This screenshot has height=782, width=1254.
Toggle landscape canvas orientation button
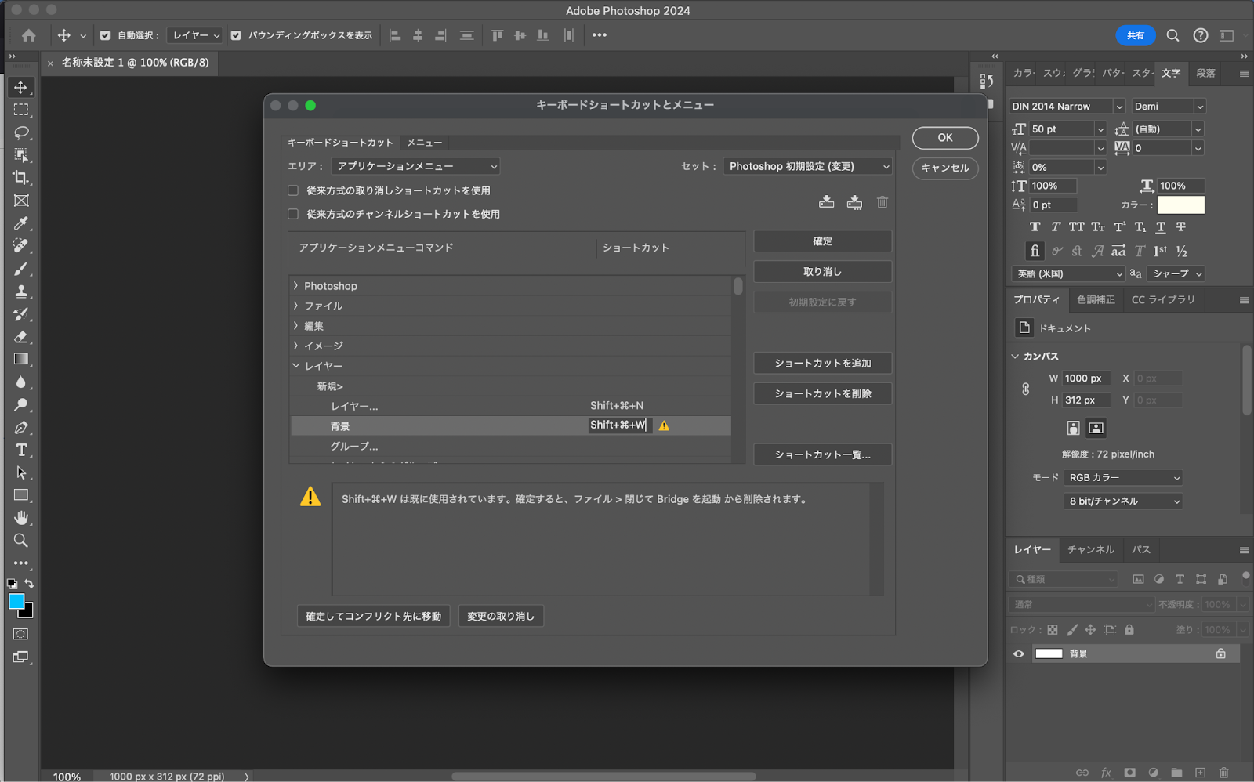click(x=1096, y=428)
